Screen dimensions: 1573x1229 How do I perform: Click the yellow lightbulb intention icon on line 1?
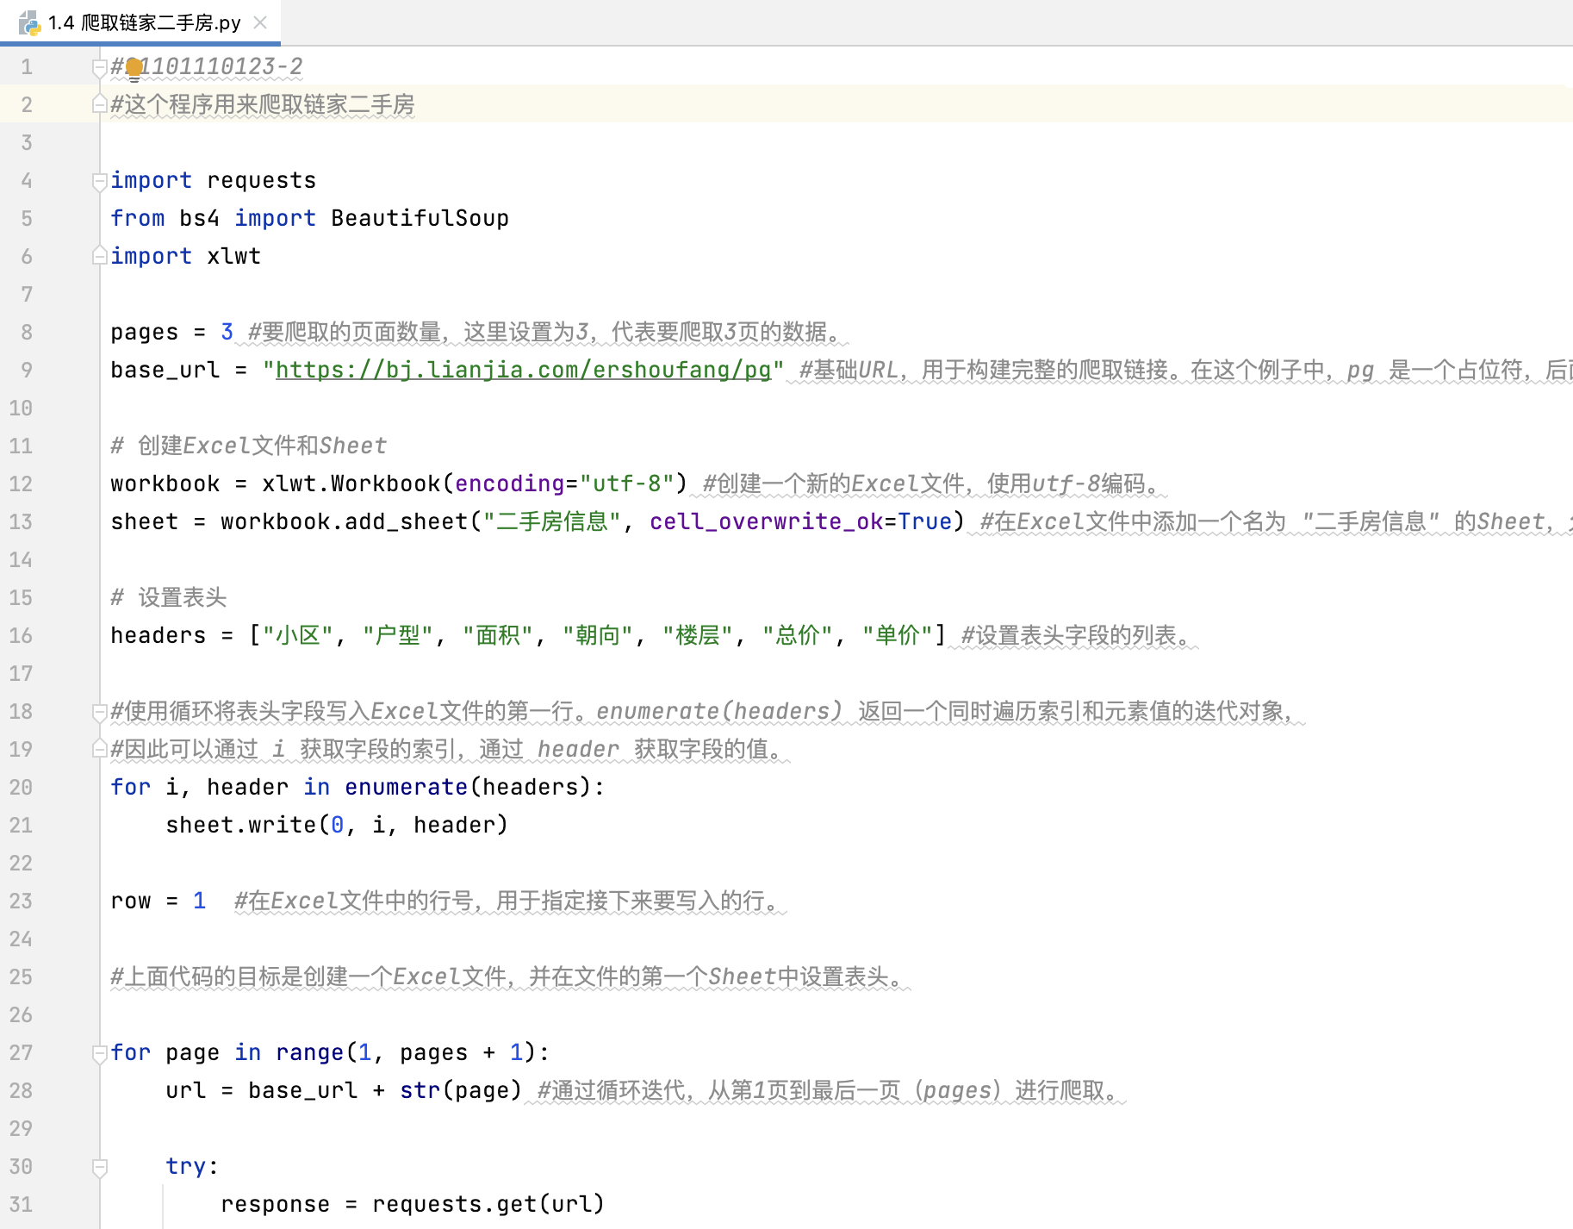(134, 67)
